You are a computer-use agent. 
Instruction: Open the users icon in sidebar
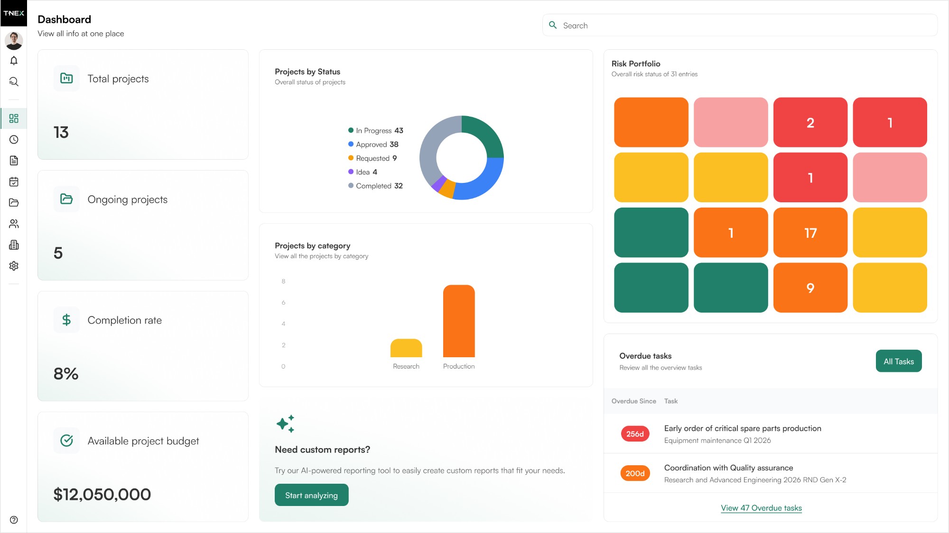[x=14, y=224]
